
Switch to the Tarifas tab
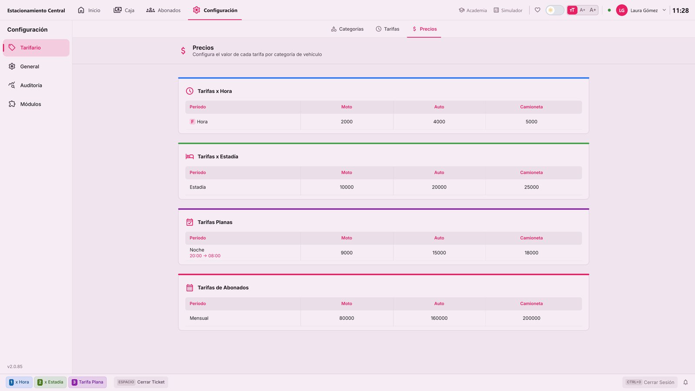[x=387, y=29]
